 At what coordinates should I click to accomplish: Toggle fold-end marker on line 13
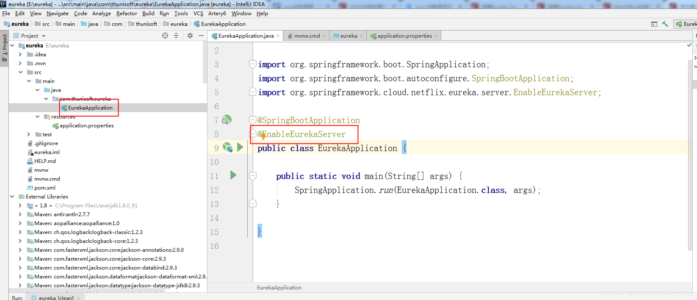(253, 204)
